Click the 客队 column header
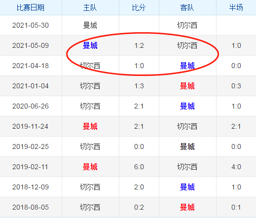Screen dimensions: 256x218 coord(187,7)
